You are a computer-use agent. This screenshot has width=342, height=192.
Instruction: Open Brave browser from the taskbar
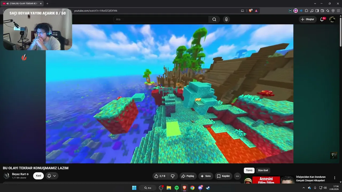[x=184, y=188]
